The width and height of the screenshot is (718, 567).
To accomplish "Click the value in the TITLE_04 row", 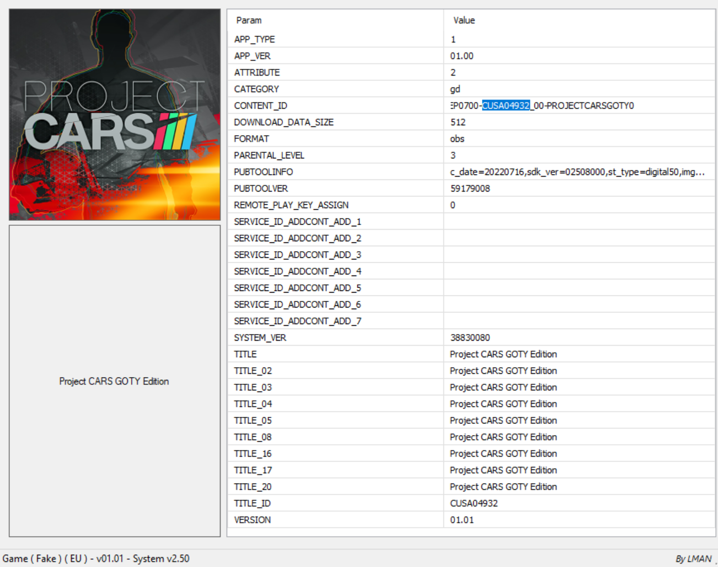I will click(x=503, y=404).
